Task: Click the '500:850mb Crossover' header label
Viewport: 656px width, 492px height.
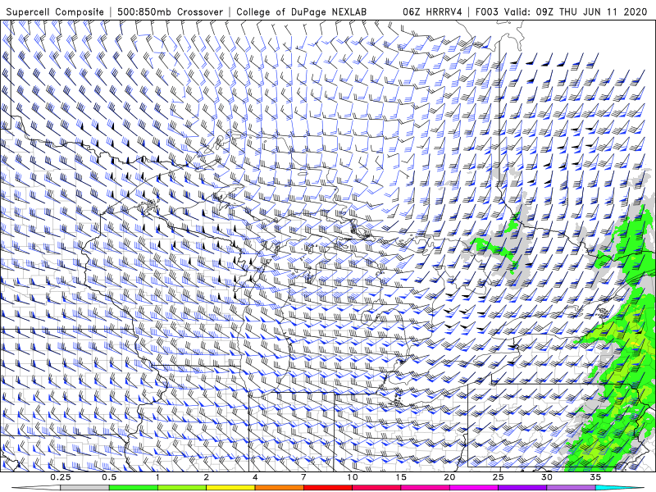Action: (x=170, y=11)
